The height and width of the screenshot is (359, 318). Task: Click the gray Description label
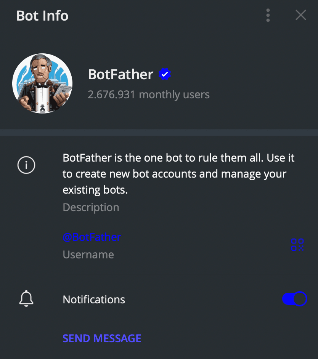click(x=91, y=207)
